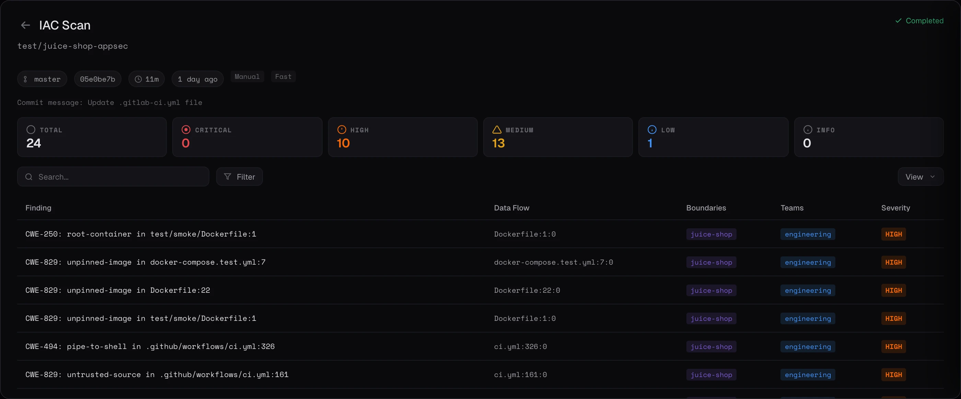Click data flow Dockerfile:22:0
961x399 pixels.
[527, 290]
